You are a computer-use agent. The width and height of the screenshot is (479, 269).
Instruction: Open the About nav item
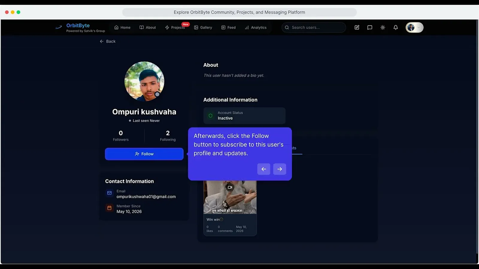point(148,27)
